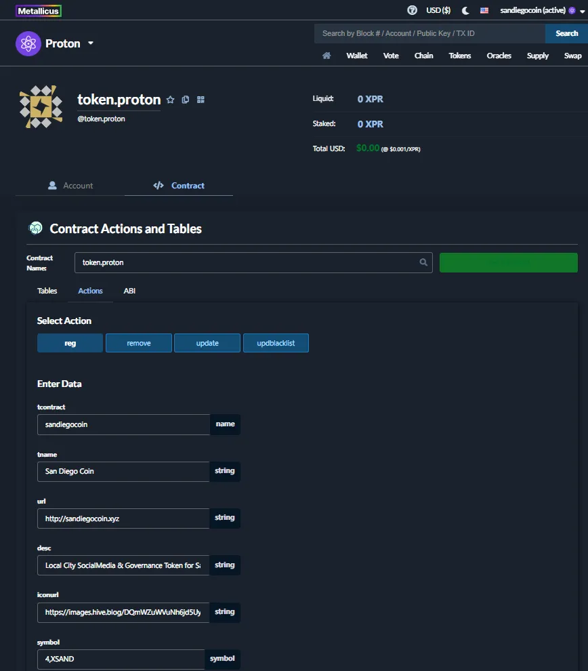Click the url input field

123,518
